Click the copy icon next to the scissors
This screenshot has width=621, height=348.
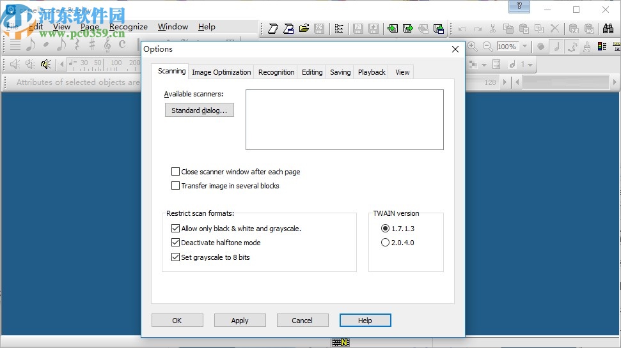pyautogui.click(x=508, y=29)
